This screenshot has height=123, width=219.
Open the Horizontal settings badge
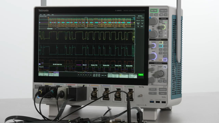pyautogui.click(x=113, y=76)
